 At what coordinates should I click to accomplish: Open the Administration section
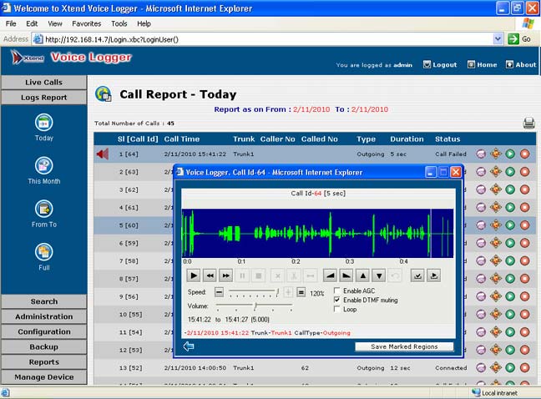pos(43,316)
